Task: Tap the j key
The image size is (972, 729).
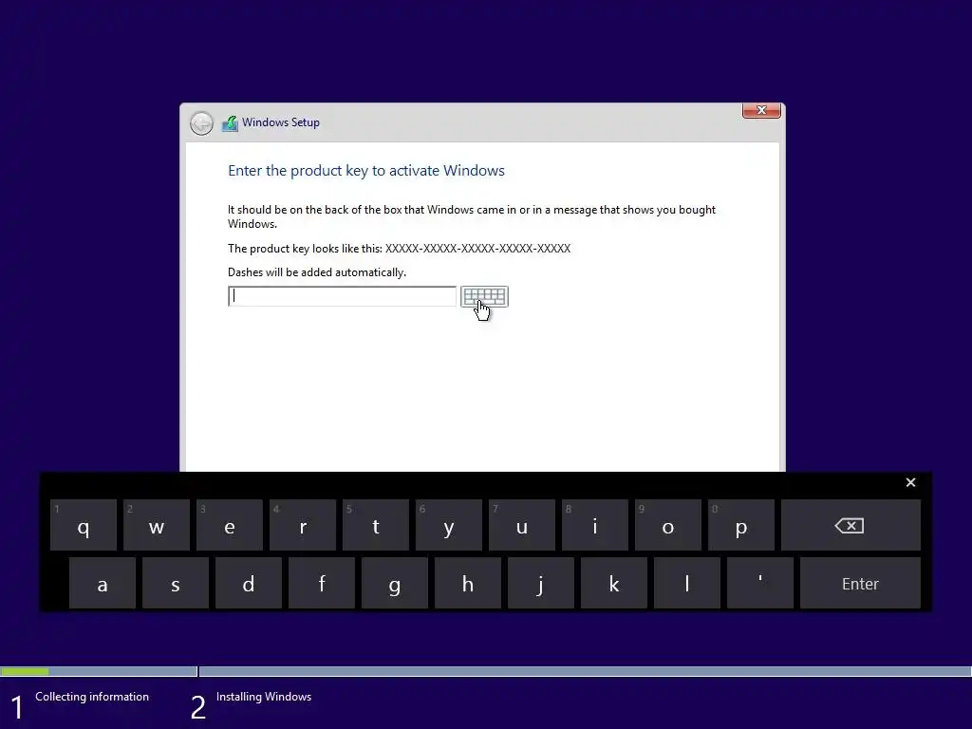Action: pyautogui.click(x=541, y=583)
